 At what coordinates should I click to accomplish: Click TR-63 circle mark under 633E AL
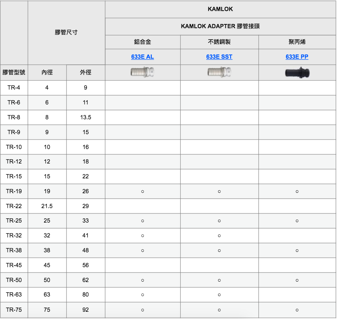pos(143,295)
